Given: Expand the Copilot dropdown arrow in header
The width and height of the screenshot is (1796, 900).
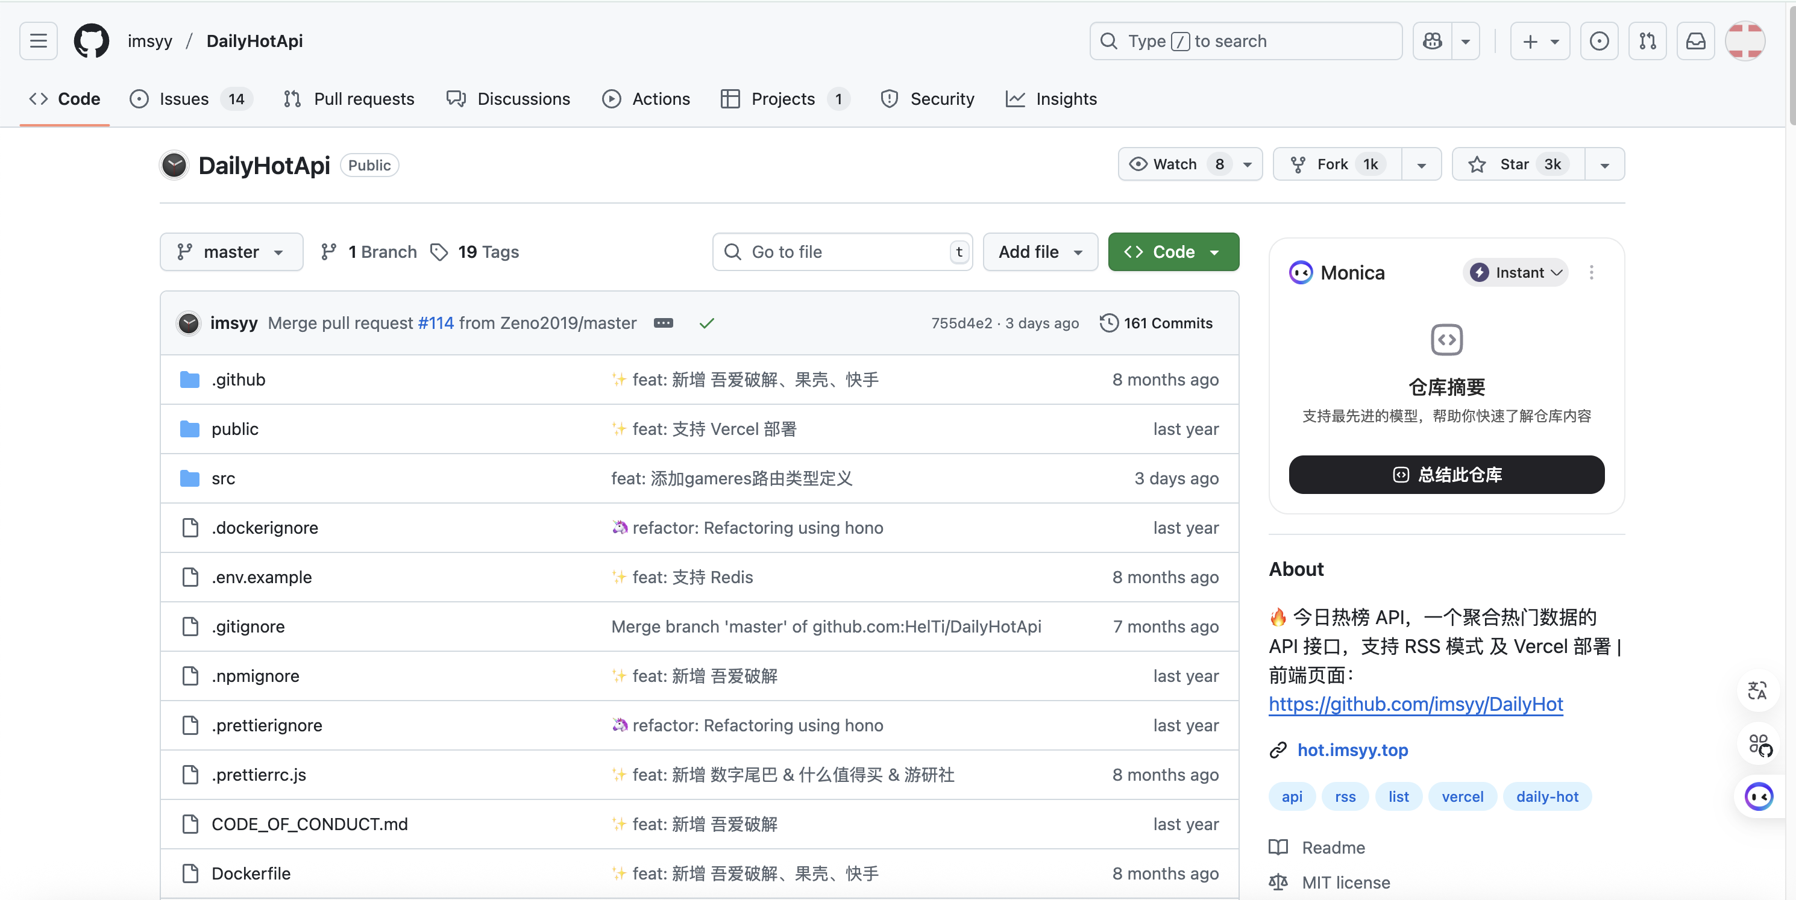Looking at the screenshot, I should tap(1466, 41).
